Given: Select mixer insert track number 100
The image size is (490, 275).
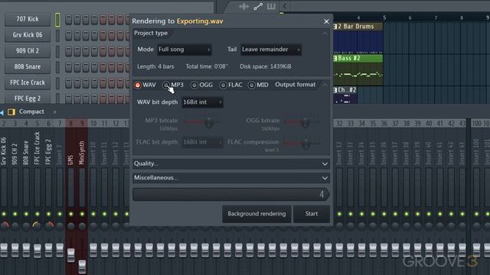Looking at the screenshot, I should point(476,124).
